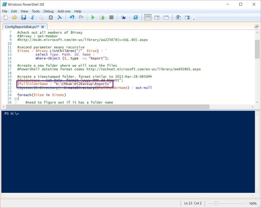Save the script with the floppy disk icon
Viewport: 261px width, 208px height.
[24, 17]
